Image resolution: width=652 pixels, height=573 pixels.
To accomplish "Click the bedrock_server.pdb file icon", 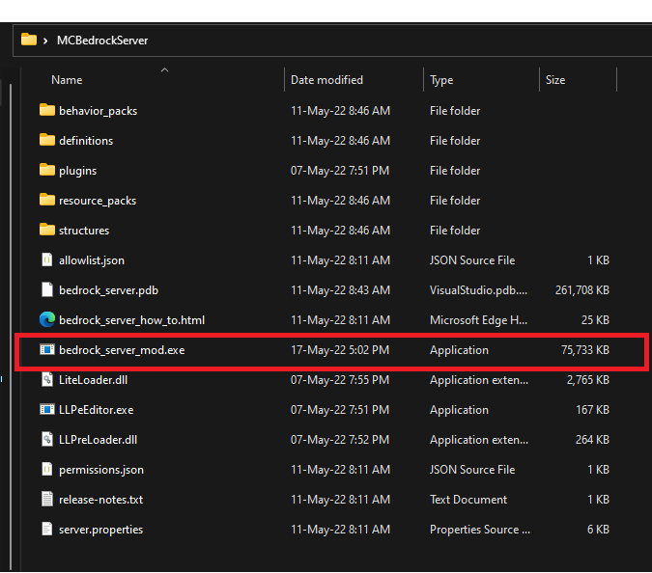I will pyautogui.click(x=47, y=289).
